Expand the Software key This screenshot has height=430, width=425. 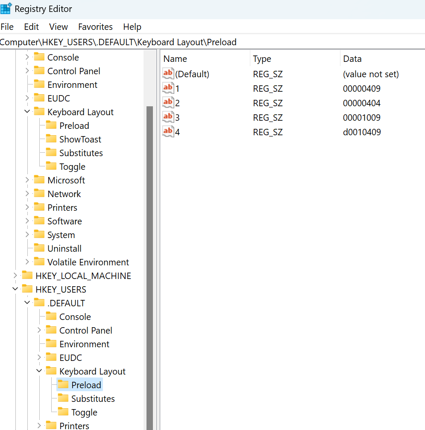point(27,221)
